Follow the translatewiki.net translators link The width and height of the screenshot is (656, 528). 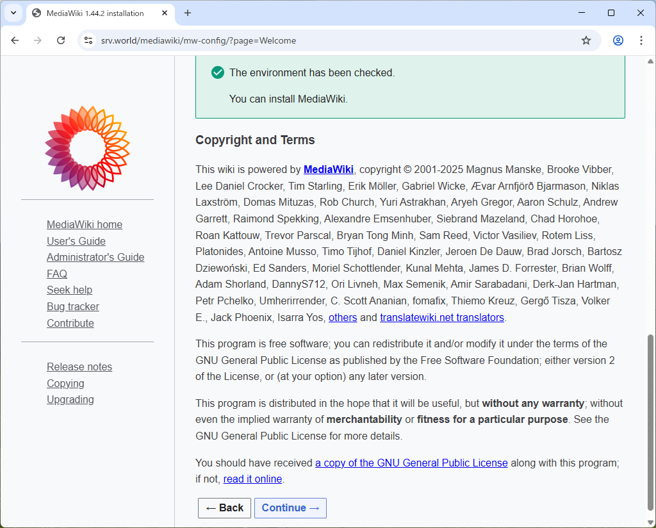[x=442, y=318]
